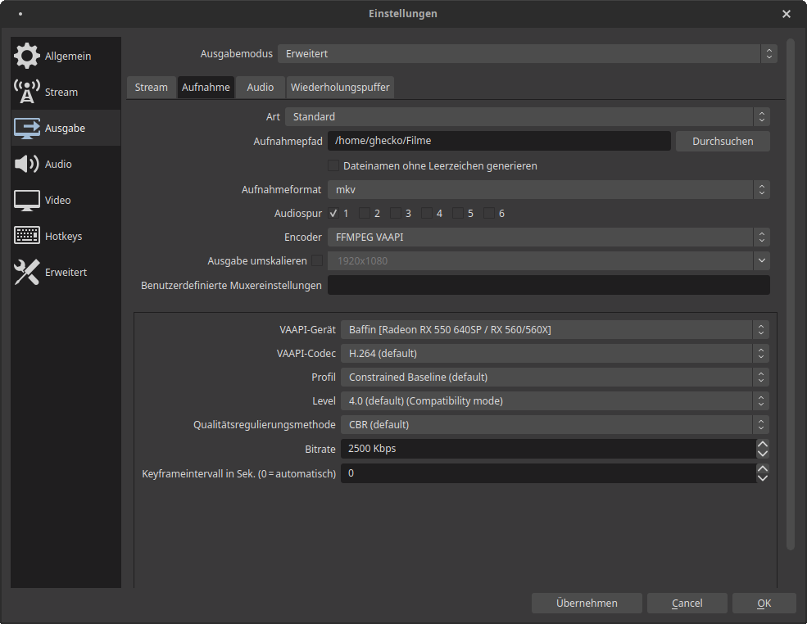The width and height of the screenshot is (807, 624).
Task: Open the Encoder dropdown showing FFMPEG VAAPI
Action: (x=549, y=237)
